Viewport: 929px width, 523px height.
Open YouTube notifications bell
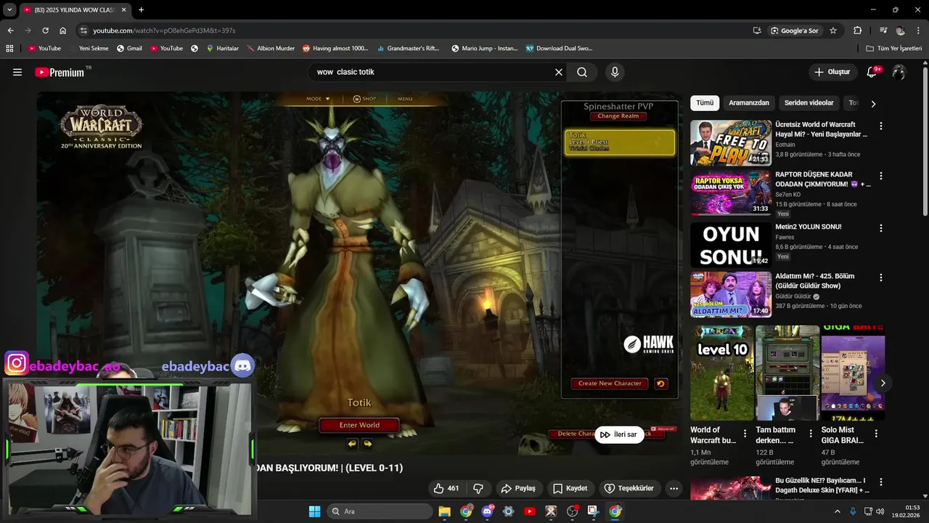coord(872,72)
